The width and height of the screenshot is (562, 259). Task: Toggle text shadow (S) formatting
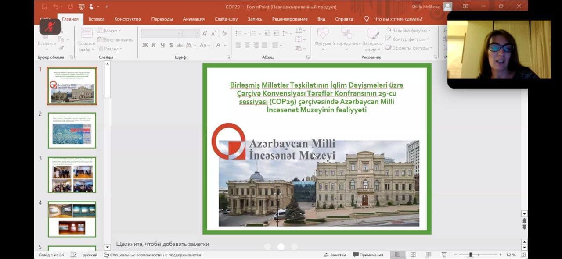171,45
